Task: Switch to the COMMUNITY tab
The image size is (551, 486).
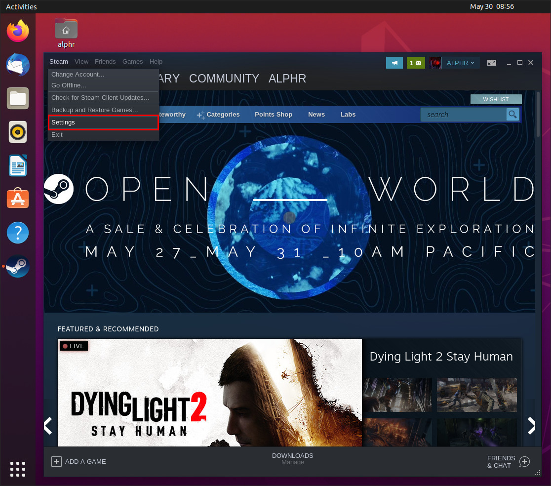Action: pyautogui.click(x=224, y=79)
